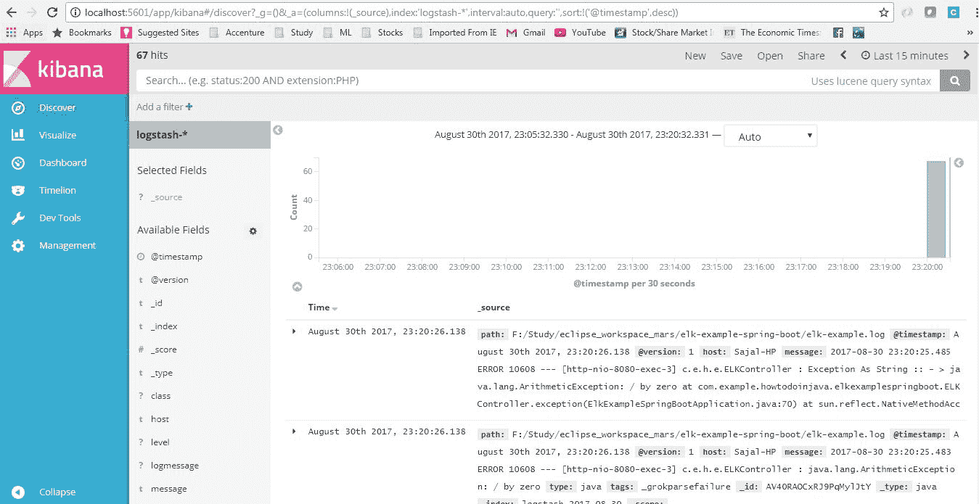Open the Apps bookmarks shortcut

click(25, 33)
